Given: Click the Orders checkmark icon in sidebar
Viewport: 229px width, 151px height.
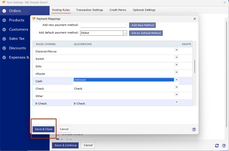Looking at the screenshot, I should click(x=4, y=11).
